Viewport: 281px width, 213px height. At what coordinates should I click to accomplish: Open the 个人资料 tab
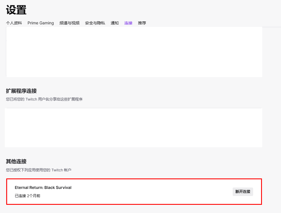14,23
